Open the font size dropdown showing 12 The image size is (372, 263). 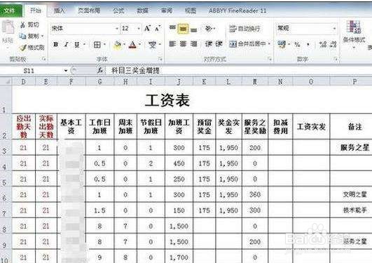click(x=139, y=29)
